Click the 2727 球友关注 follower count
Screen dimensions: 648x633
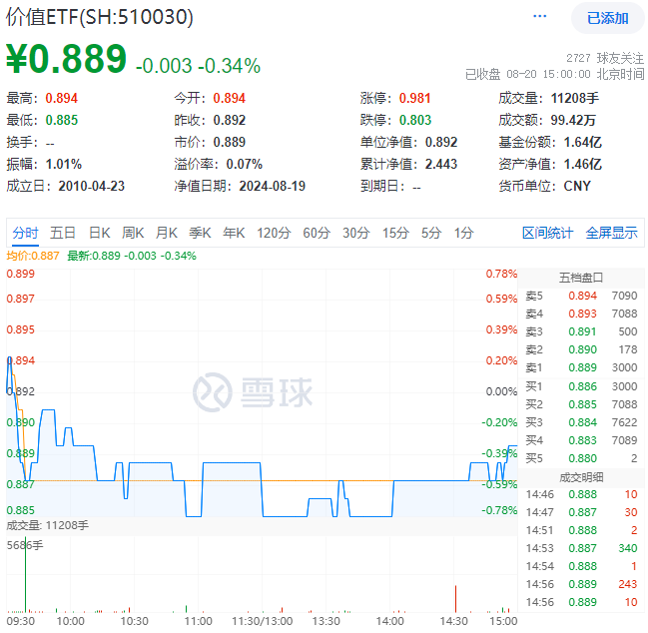tap(605, 58)
